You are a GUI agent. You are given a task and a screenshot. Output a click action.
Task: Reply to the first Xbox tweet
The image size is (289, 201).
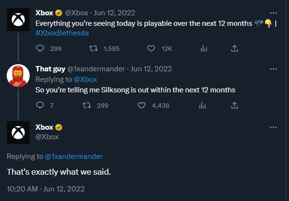coord(40,48)
